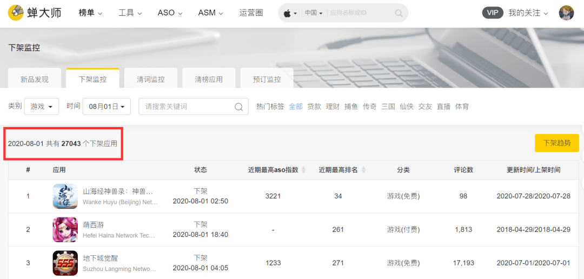Open the ASO menu
Screen dimensions: 584x279
click(170, 13)
